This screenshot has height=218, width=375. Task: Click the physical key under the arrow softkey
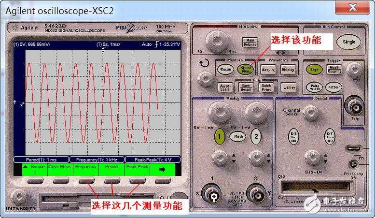163,181
